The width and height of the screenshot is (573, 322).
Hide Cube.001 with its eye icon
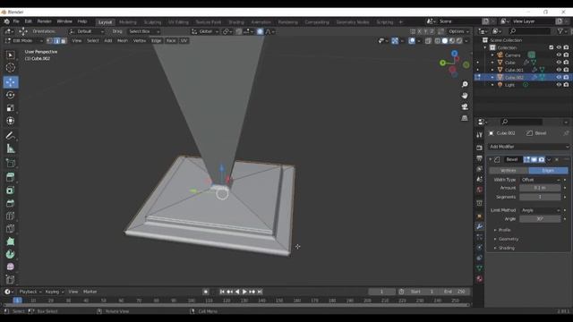[559, 70]
